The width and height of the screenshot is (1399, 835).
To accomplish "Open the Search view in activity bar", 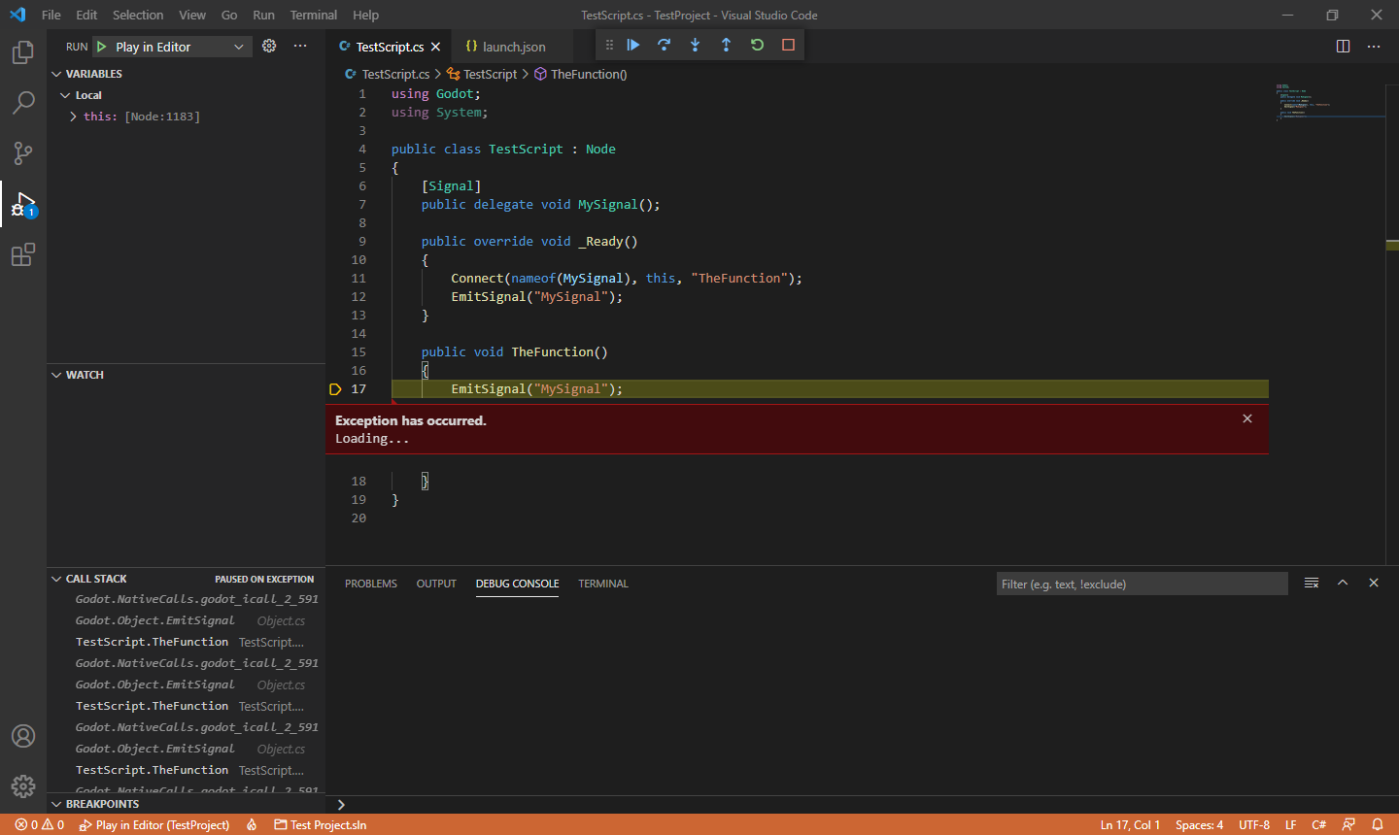I will [23, 103].
